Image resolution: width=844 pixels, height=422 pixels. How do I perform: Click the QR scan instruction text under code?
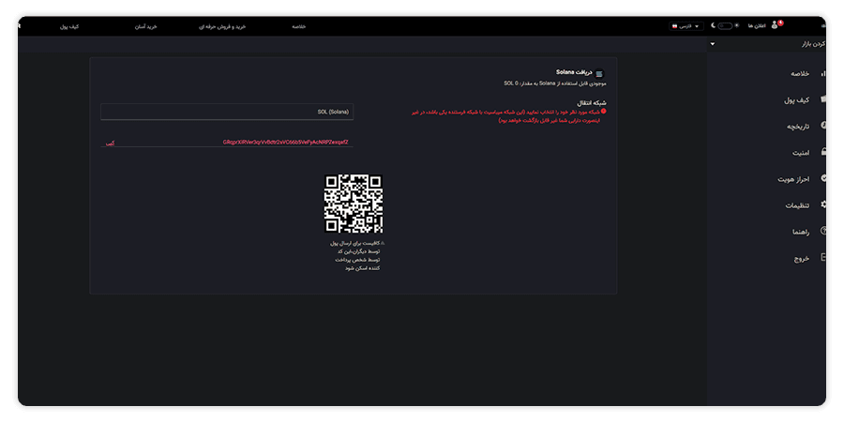pyautogui.click(x=355, y=255)
